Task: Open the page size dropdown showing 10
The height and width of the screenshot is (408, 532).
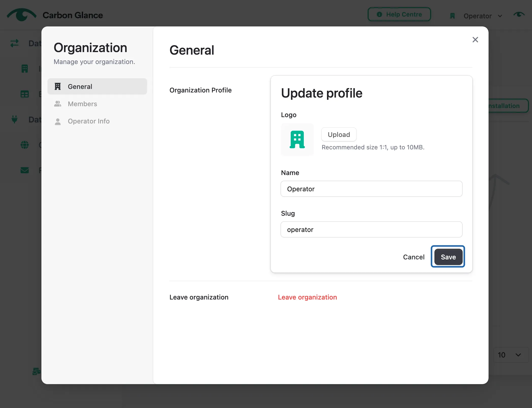Action: coord(511,355)
